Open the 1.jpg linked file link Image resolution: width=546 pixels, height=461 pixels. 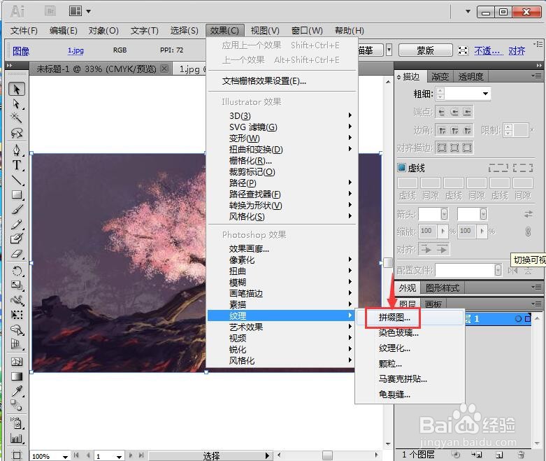coord(76,50)
